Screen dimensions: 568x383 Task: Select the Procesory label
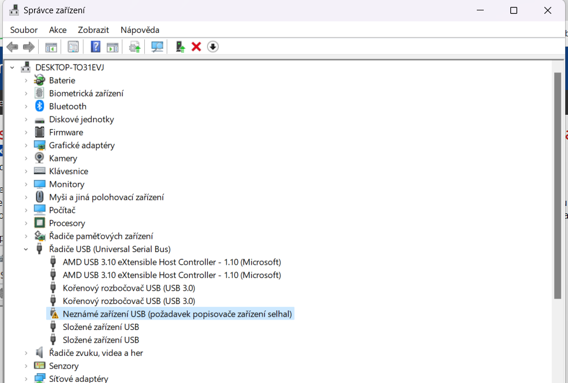[x=67, y=223]
